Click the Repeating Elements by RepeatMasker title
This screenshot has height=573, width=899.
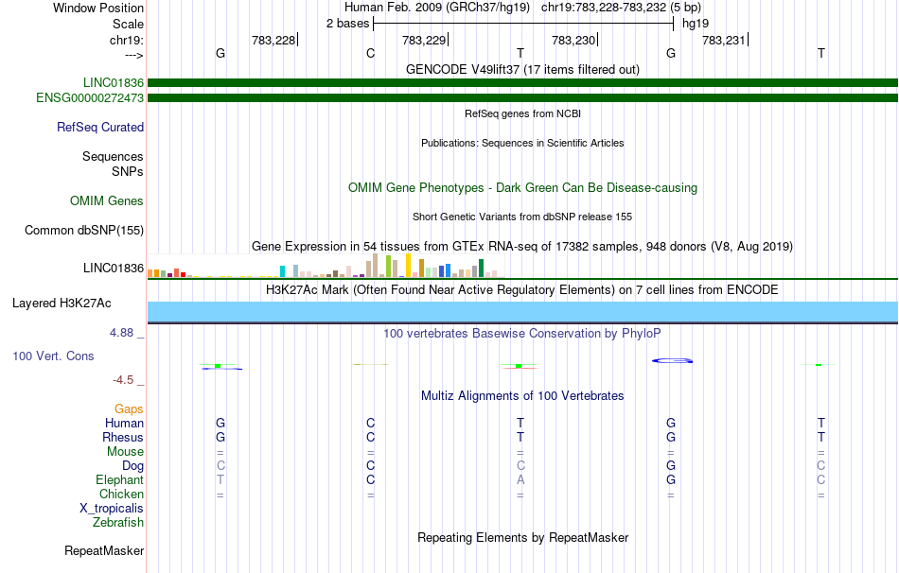[x=523, y=538]
